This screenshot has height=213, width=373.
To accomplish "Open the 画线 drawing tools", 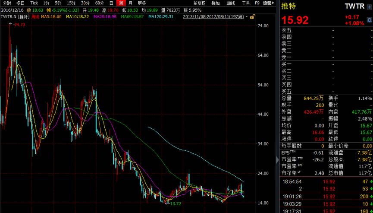I will tap(231, 3).
